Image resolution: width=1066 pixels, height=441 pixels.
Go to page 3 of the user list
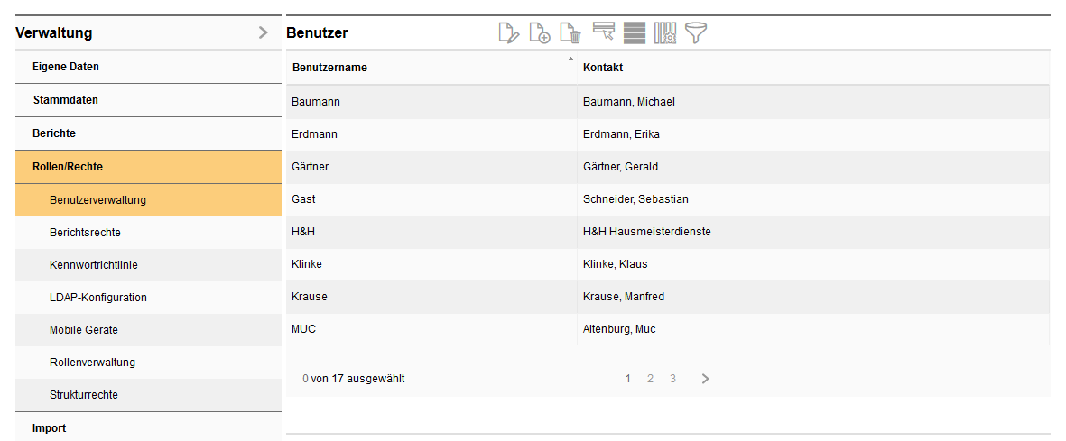tap(672, 379)
